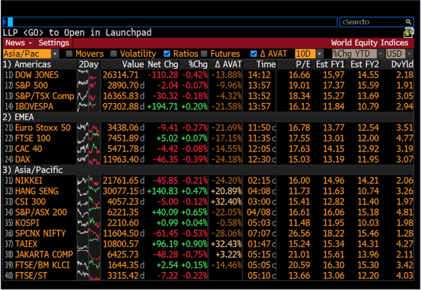This screenshot has width=421, height=290.
Task: Select the 1) Americas section header
Action: click(27, 64)
